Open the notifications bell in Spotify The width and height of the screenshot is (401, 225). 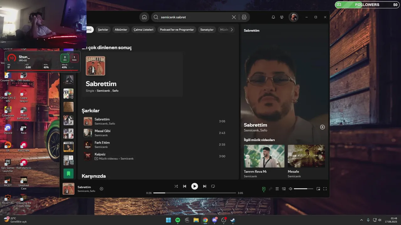pos(273,17)
